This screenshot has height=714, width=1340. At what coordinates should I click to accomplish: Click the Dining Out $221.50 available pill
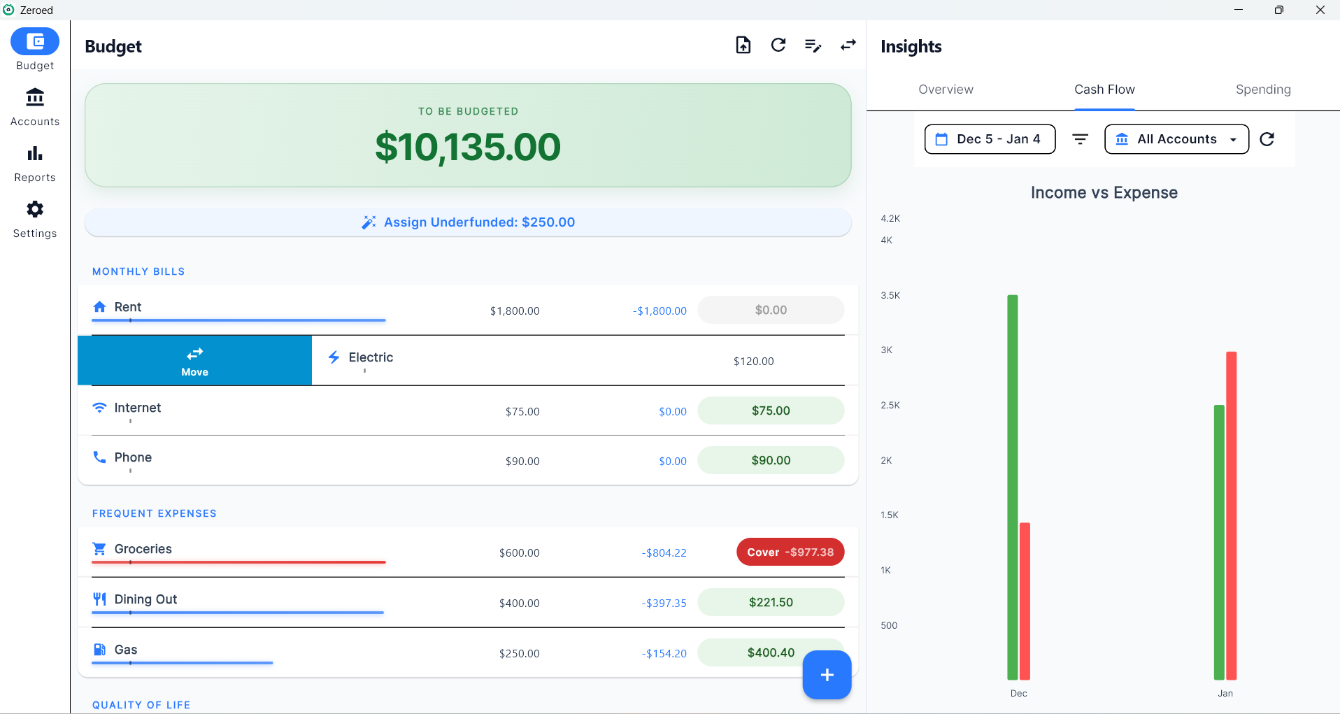(771, 602)
